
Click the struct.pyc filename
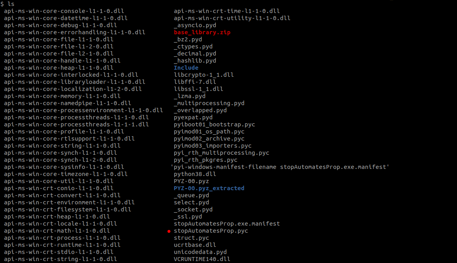(x=192, y=238)
